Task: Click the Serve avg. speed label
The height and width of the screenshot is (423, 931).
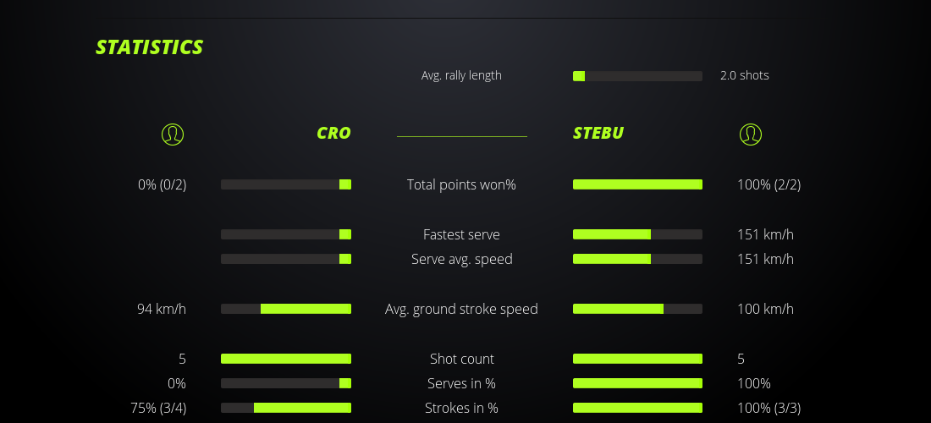Action: (461, 259)
